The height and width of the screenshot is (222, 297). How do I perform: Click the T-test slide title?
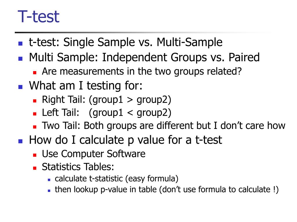[39, 16]
